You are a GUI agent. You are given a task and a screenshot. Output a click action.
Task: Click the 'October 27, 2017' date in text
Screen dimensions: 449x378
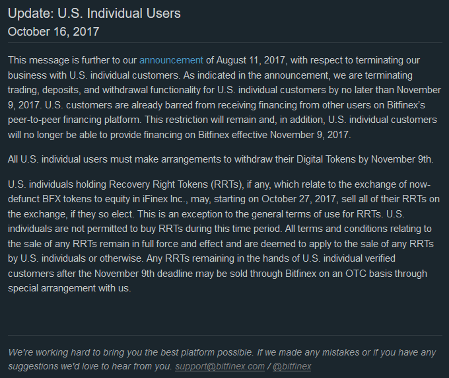(298, 199)
